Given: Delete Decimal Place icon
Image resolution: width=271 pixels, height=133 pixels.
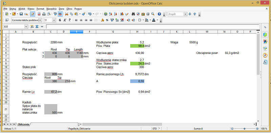Looking at the screenshot, I should point(122,20).
